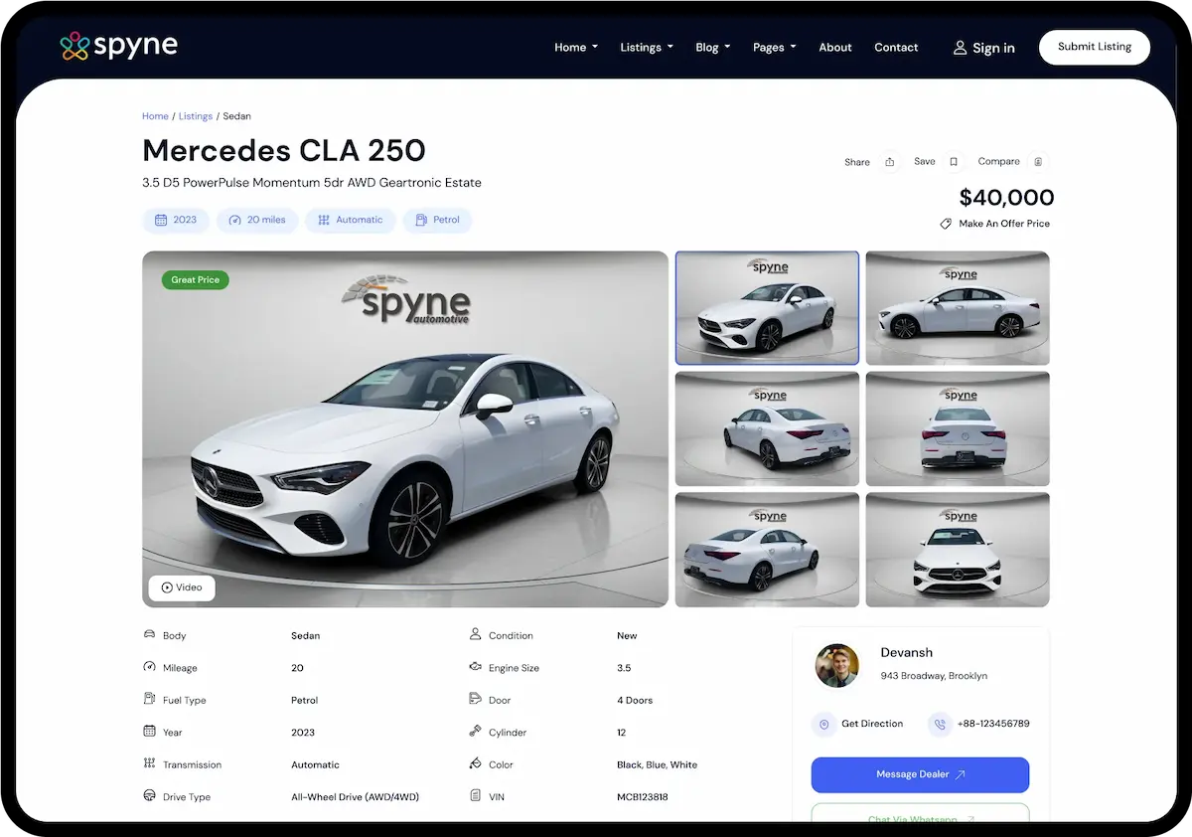The image size is (1192, 837).
Task: Select the side-profile car thumbnail
Action: point(958,308)
